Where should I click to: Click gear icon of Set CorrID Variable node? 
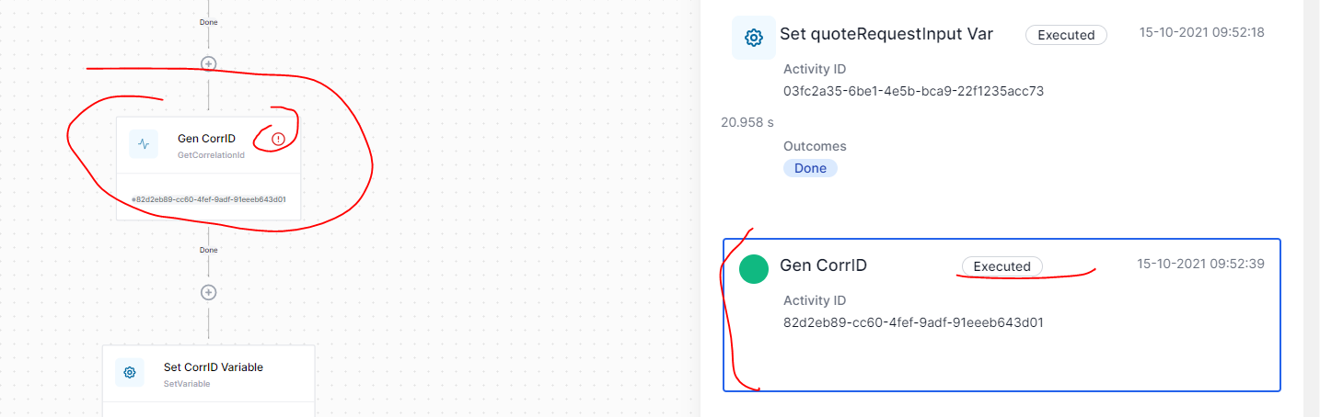coord(130,372)
